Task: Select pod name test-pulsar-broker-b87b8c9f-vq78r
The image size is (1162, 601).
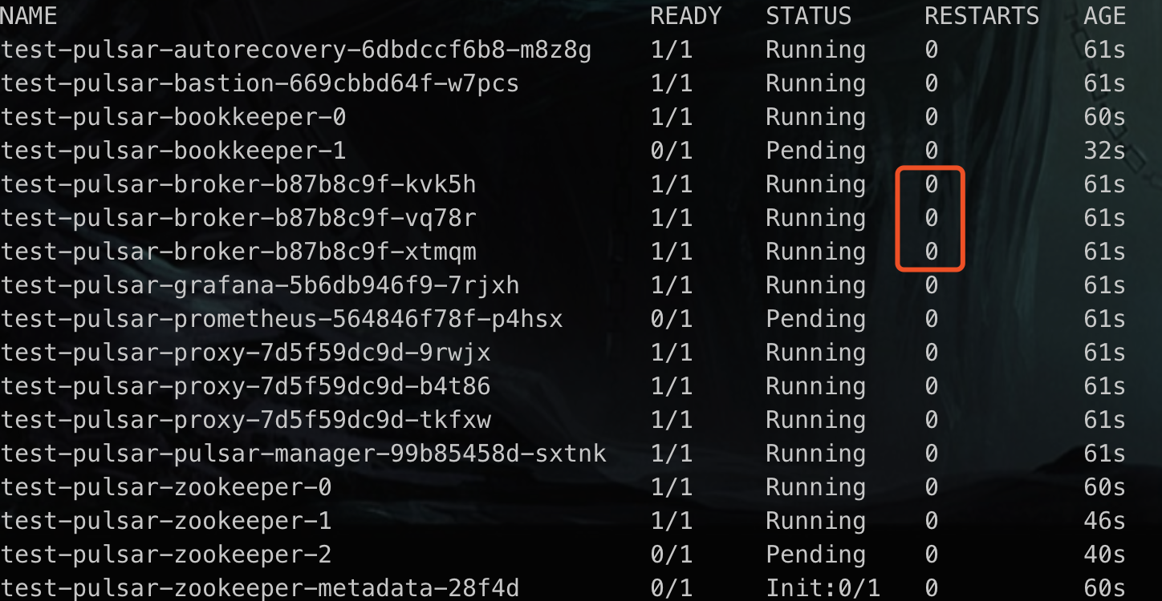Action: click(x=238, y=219)
